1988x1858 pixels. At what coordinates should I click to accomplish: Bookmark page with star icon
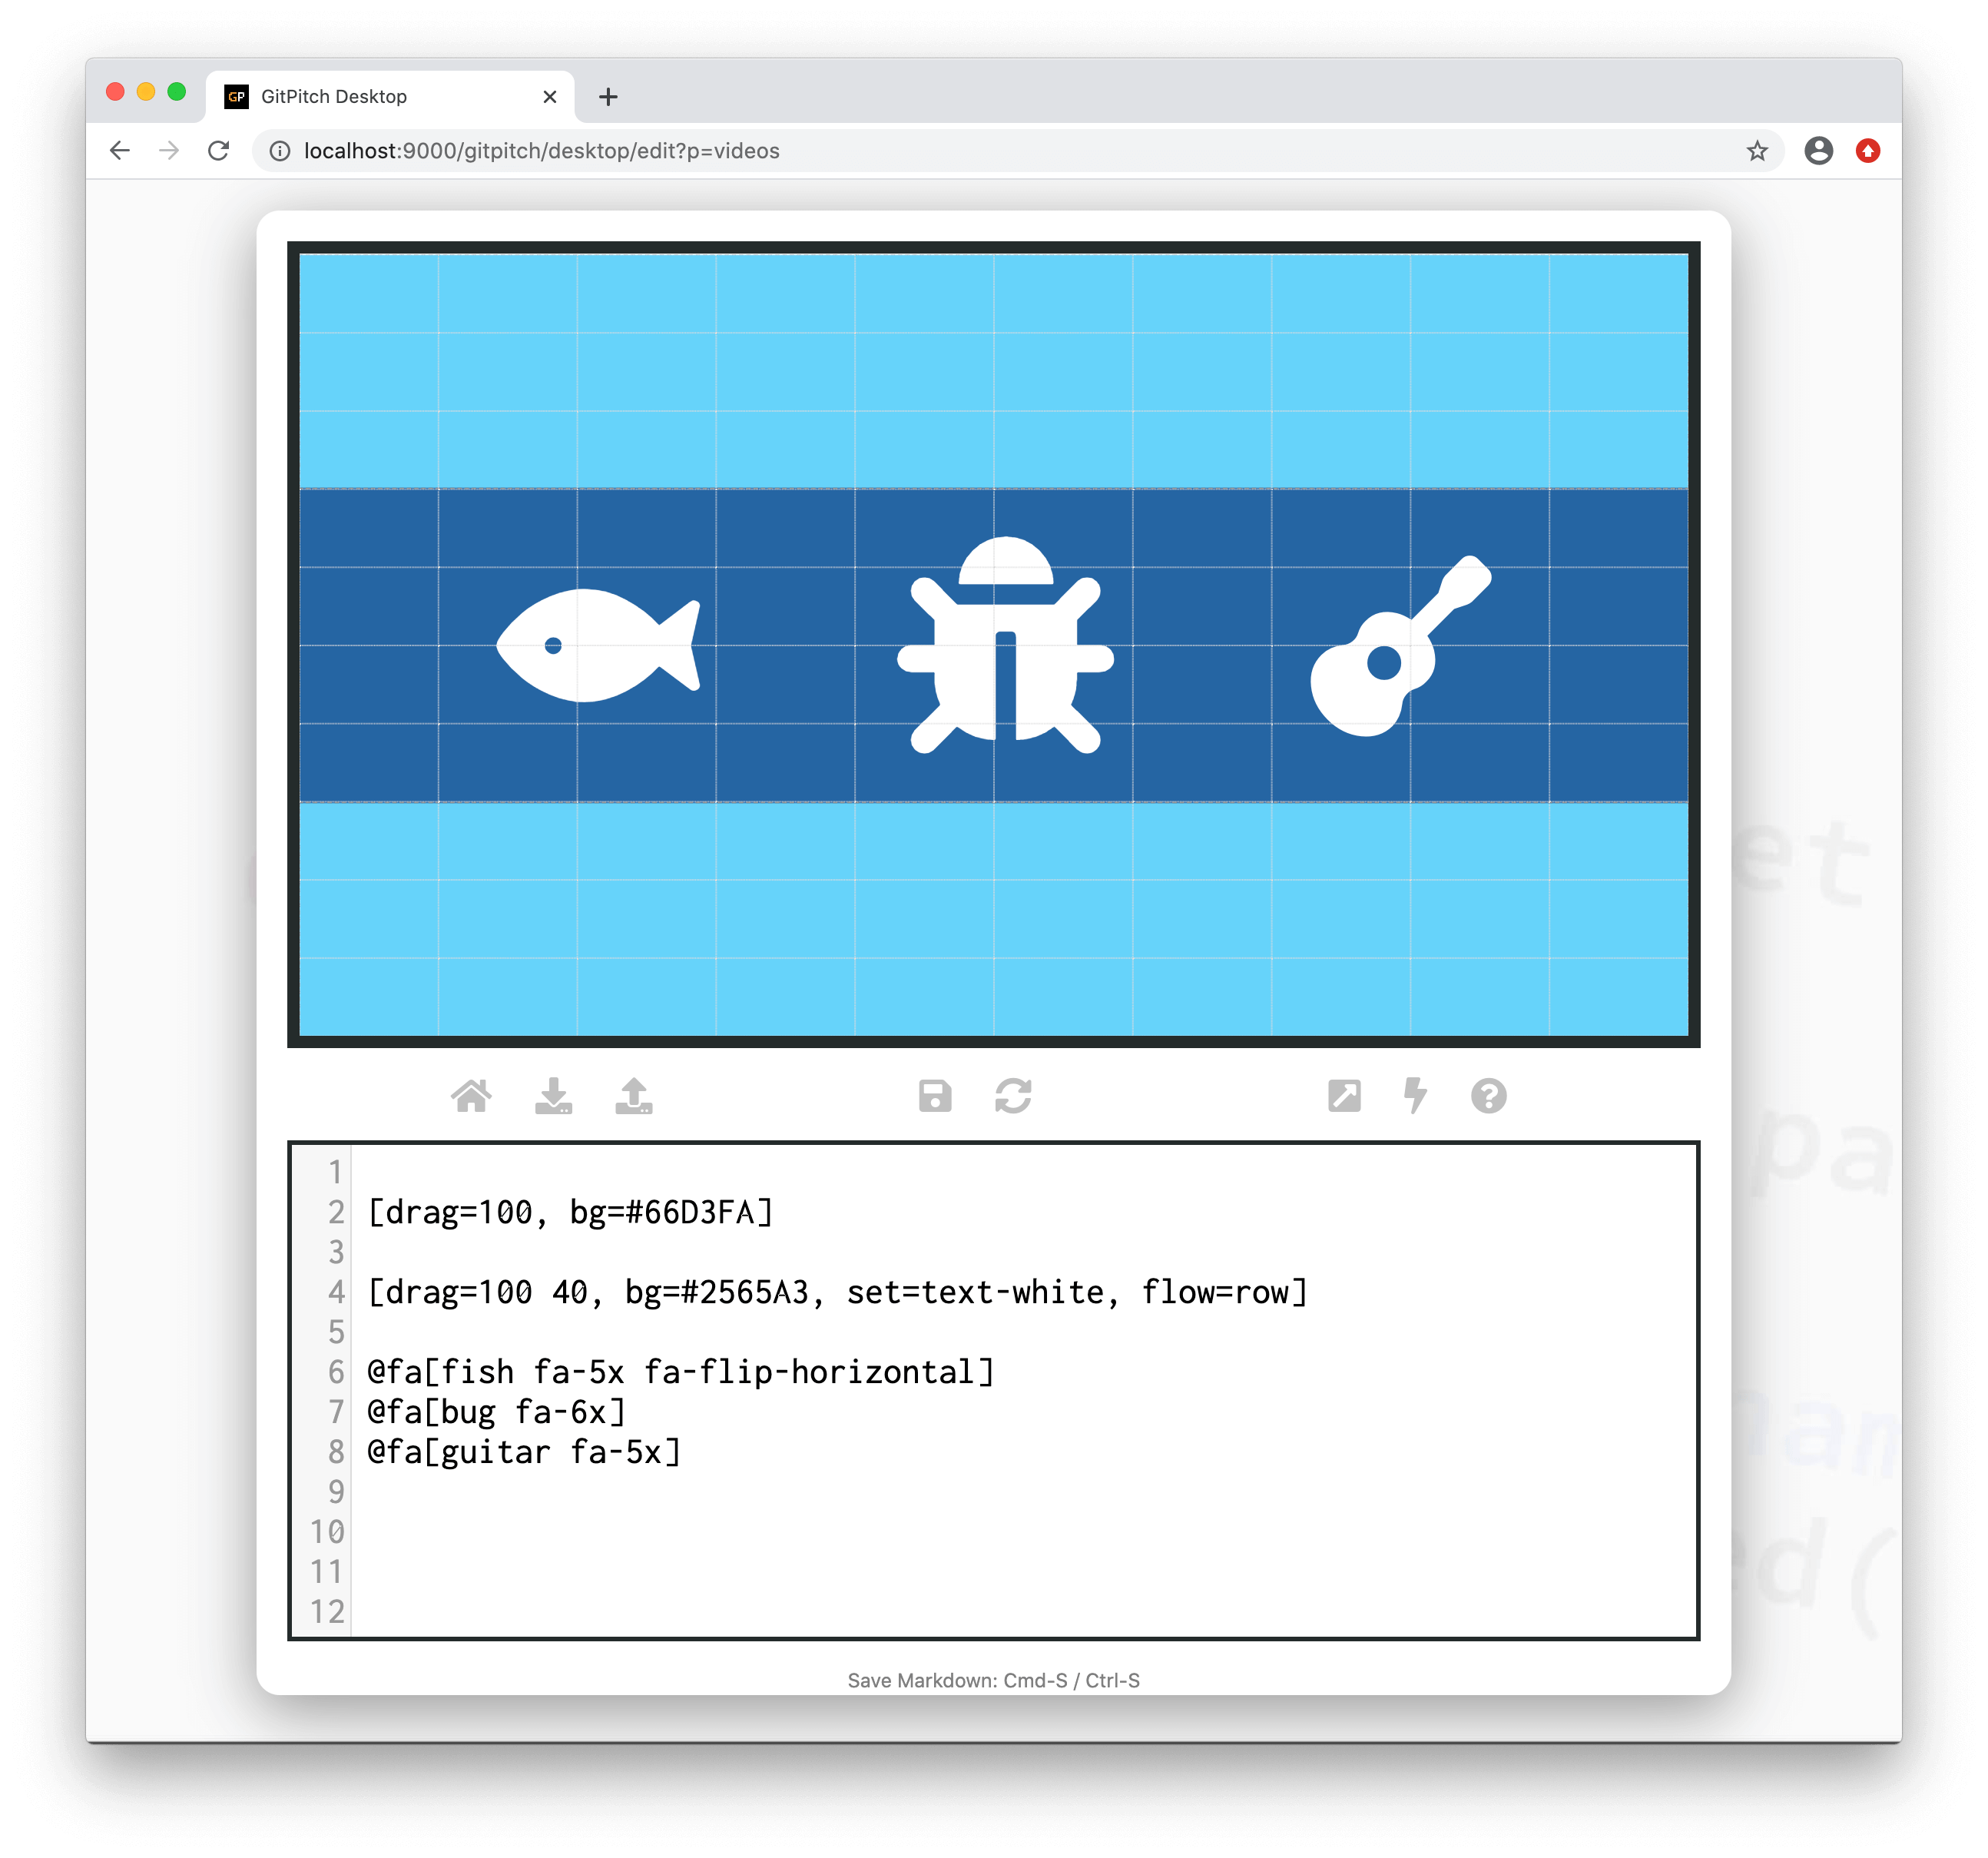[x=1757, y=150]
